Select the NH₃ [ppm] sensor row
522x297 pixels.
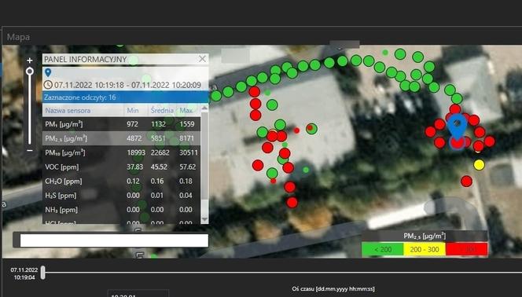click(x=122, y=210)
